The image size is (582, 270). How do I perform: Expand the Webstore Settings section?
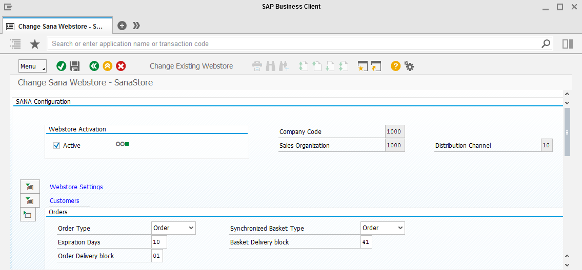30,187
